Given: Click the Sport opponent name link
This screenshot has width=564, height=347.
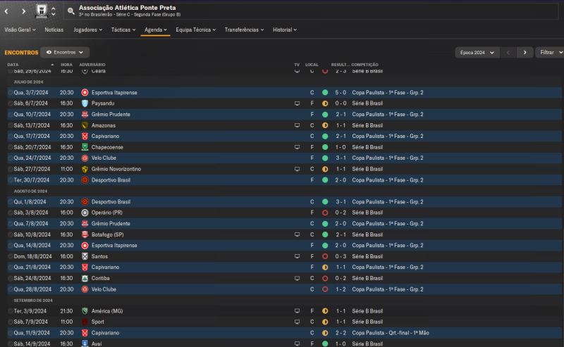Looking at the screenshot, I should click(97, 322).
